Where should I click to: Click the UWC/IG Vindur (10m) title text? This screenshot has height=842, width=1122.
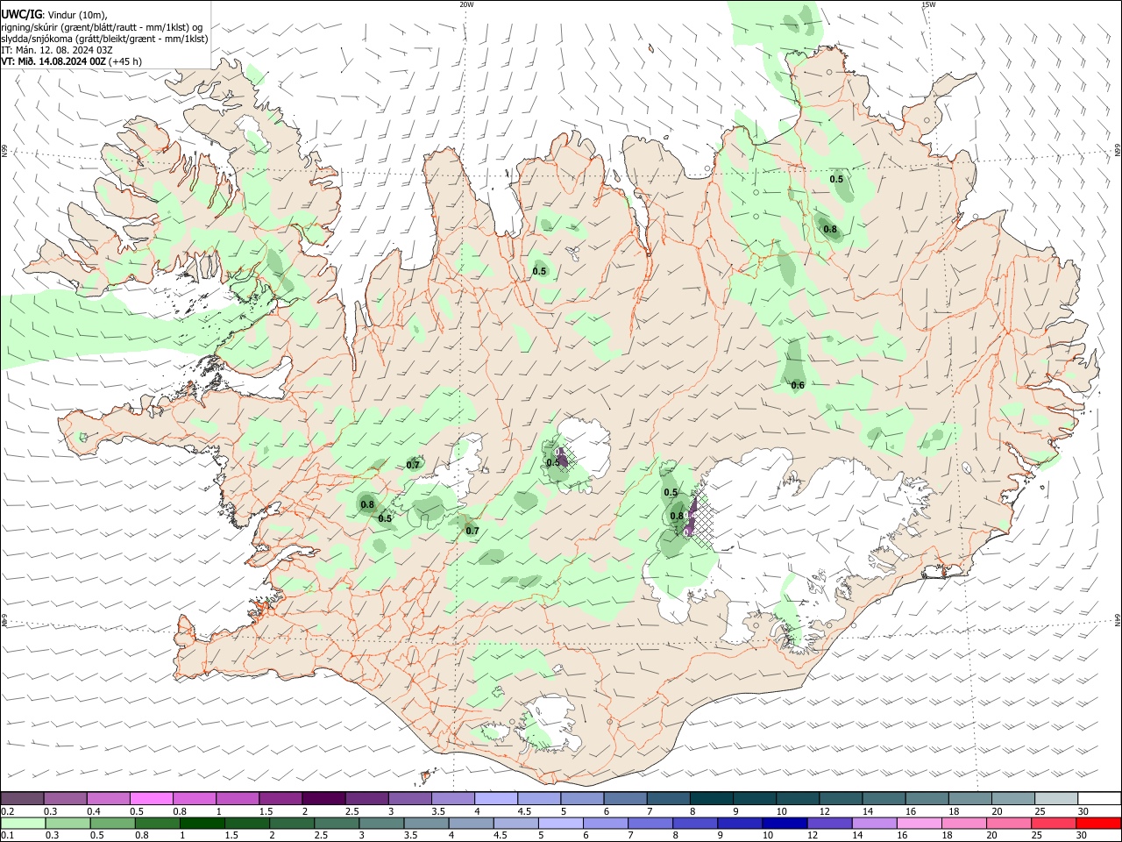tap(53, 14)
